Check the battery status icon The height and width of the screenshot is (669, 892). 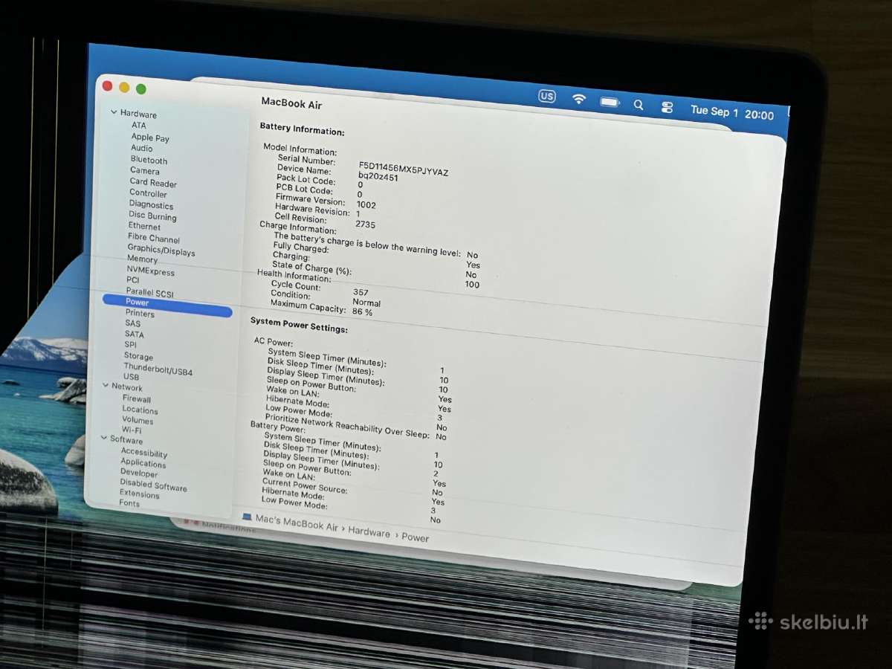tap(610, 102)
